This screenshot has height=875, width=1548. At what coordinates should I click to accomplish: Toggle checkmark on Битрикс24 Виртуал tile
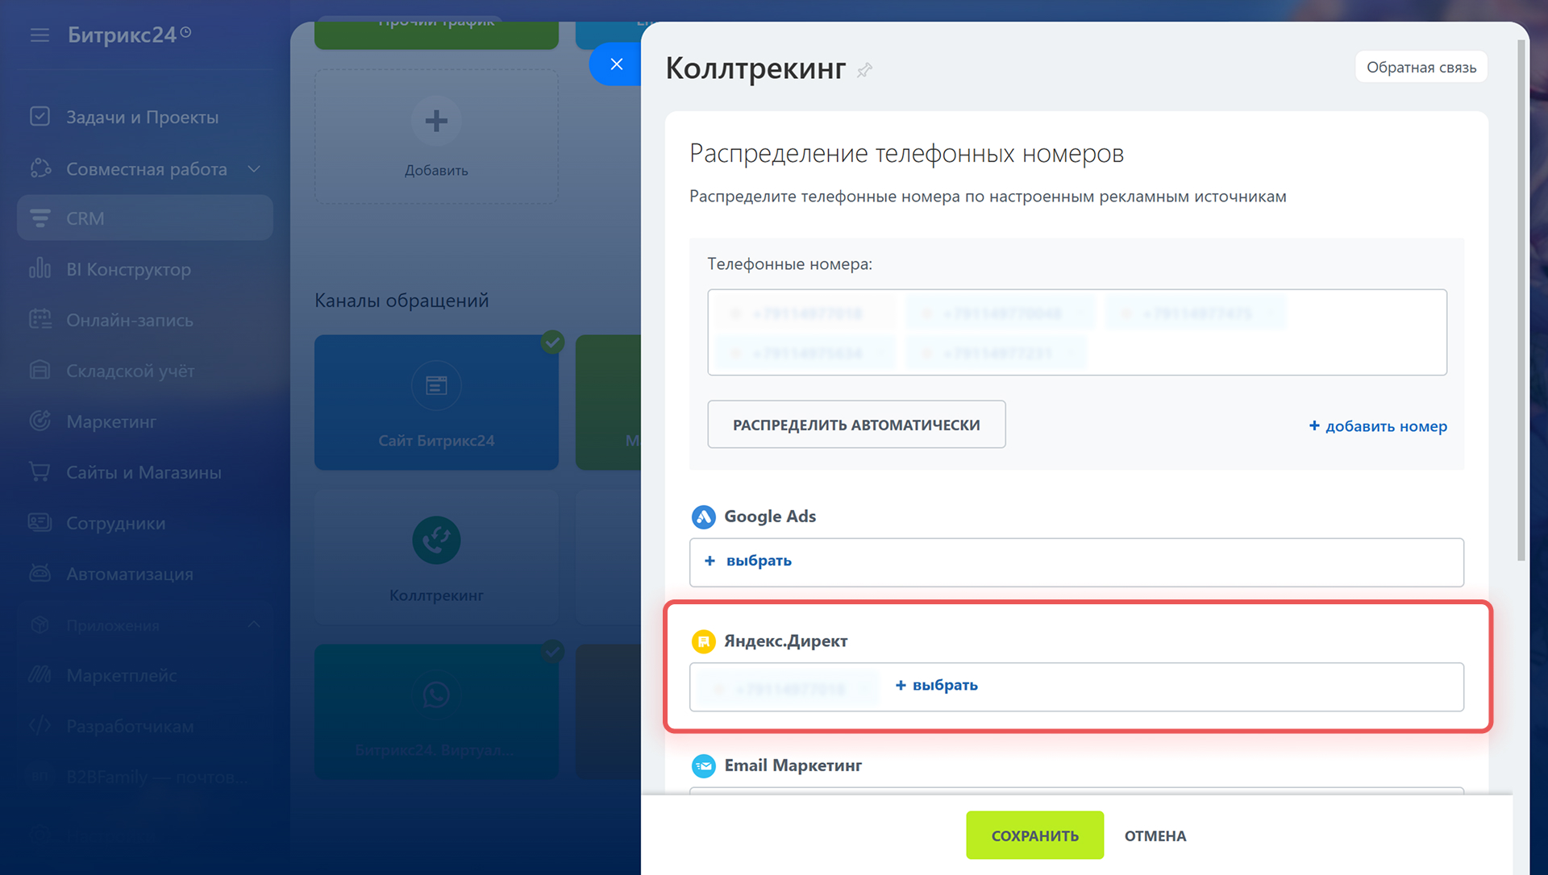pyautogui.click(x=552, y=650)
